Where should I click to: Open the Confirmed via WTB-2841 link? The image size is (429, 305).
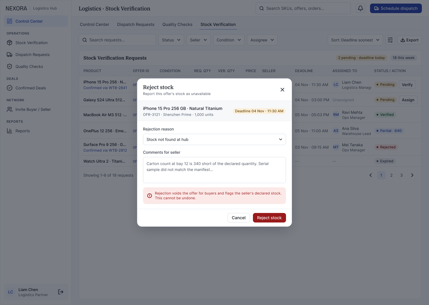[x=105, y=88]
